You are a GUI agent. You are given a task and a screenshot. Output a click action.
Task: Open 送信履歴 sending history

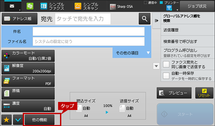pos(188,30)
